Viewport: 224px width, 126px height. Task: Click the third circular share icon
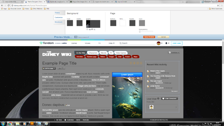point(138,63)
